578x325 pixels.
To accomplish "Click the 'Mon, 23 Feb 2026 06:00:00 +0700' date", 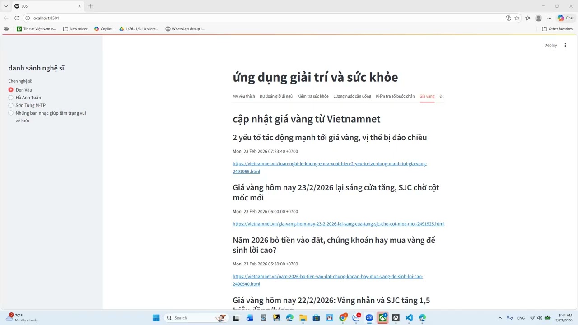I will pyautogui.click(x=266, y=211).
